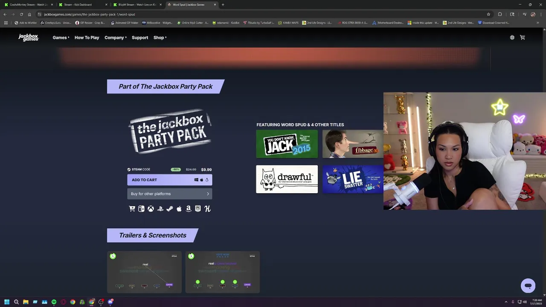
Task: Open the K4MB1 MAPS bookmark
Action: point(288,23)
